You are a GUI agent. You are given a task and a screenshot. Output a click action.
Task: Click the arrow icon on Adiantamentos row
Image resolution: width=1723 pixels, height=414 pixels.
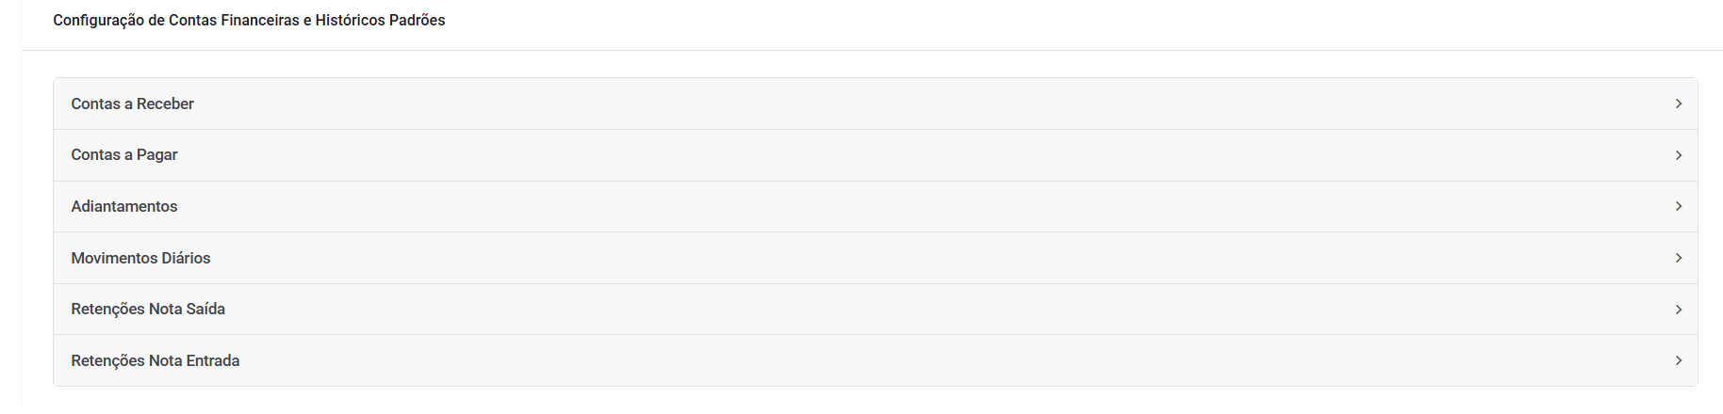(1678, 206)
